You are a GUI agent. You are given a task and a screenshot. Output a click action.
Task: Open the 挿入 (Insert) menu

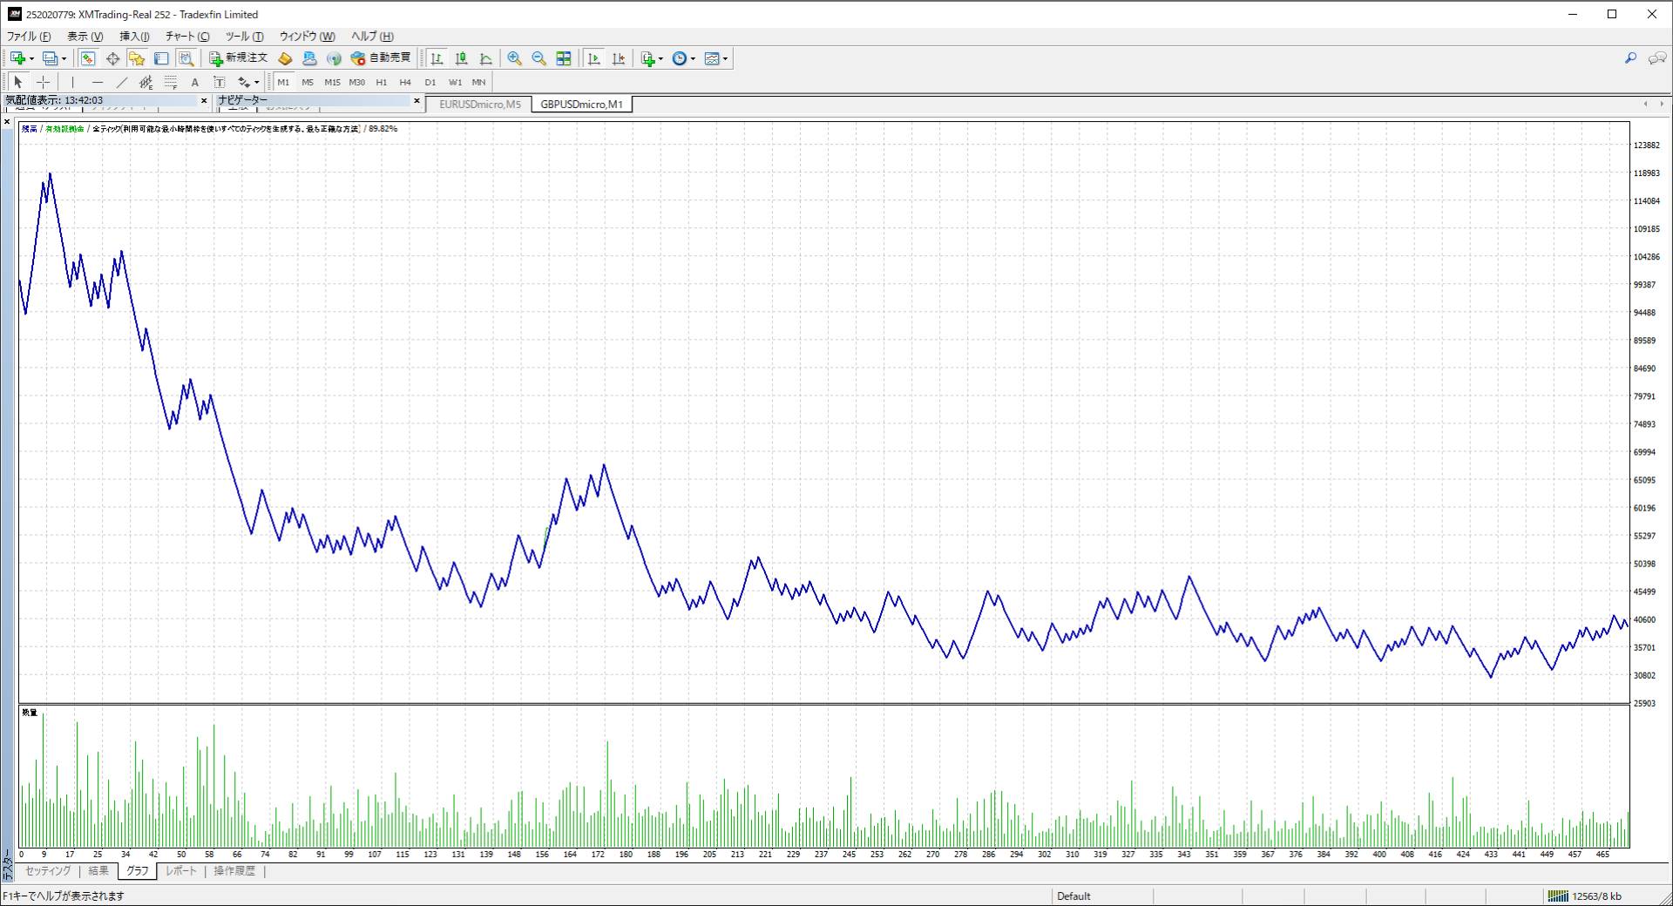[x=134, y=37]
